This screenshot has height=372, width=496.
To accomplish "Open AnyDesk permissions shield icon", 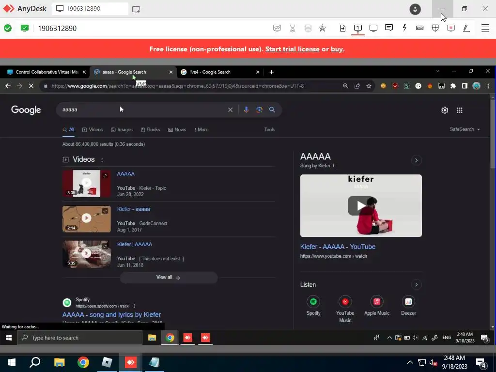I will (435, 28).
